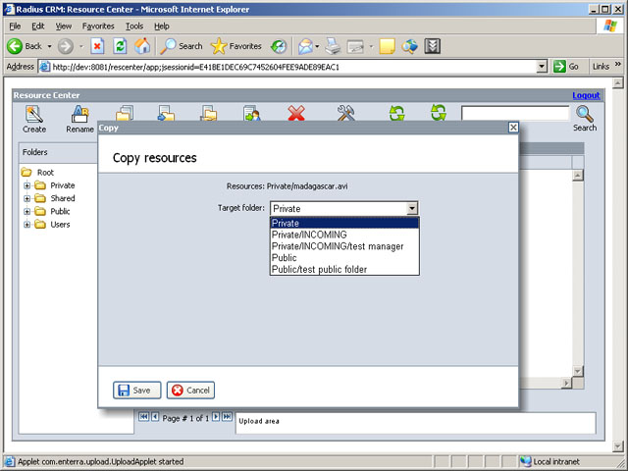Click the IE History icon
Viewport: 628px width, 471px height.
tap(279, 46)
